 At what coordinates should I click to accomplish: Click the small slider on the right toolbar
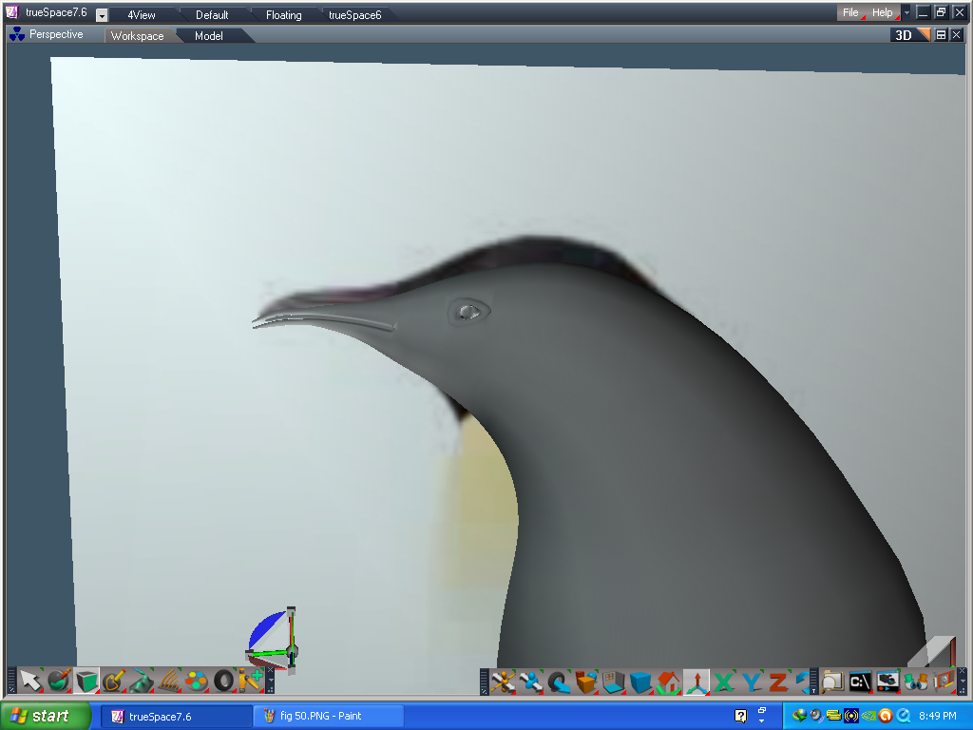(x=813, y=678)
